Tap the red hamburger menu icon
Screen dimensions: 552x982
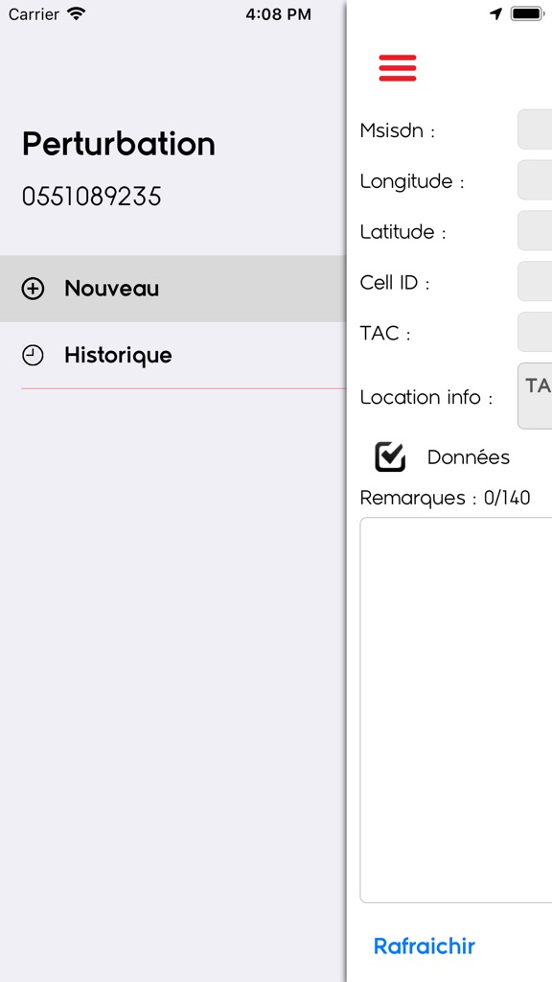click(x=398, y=68)
